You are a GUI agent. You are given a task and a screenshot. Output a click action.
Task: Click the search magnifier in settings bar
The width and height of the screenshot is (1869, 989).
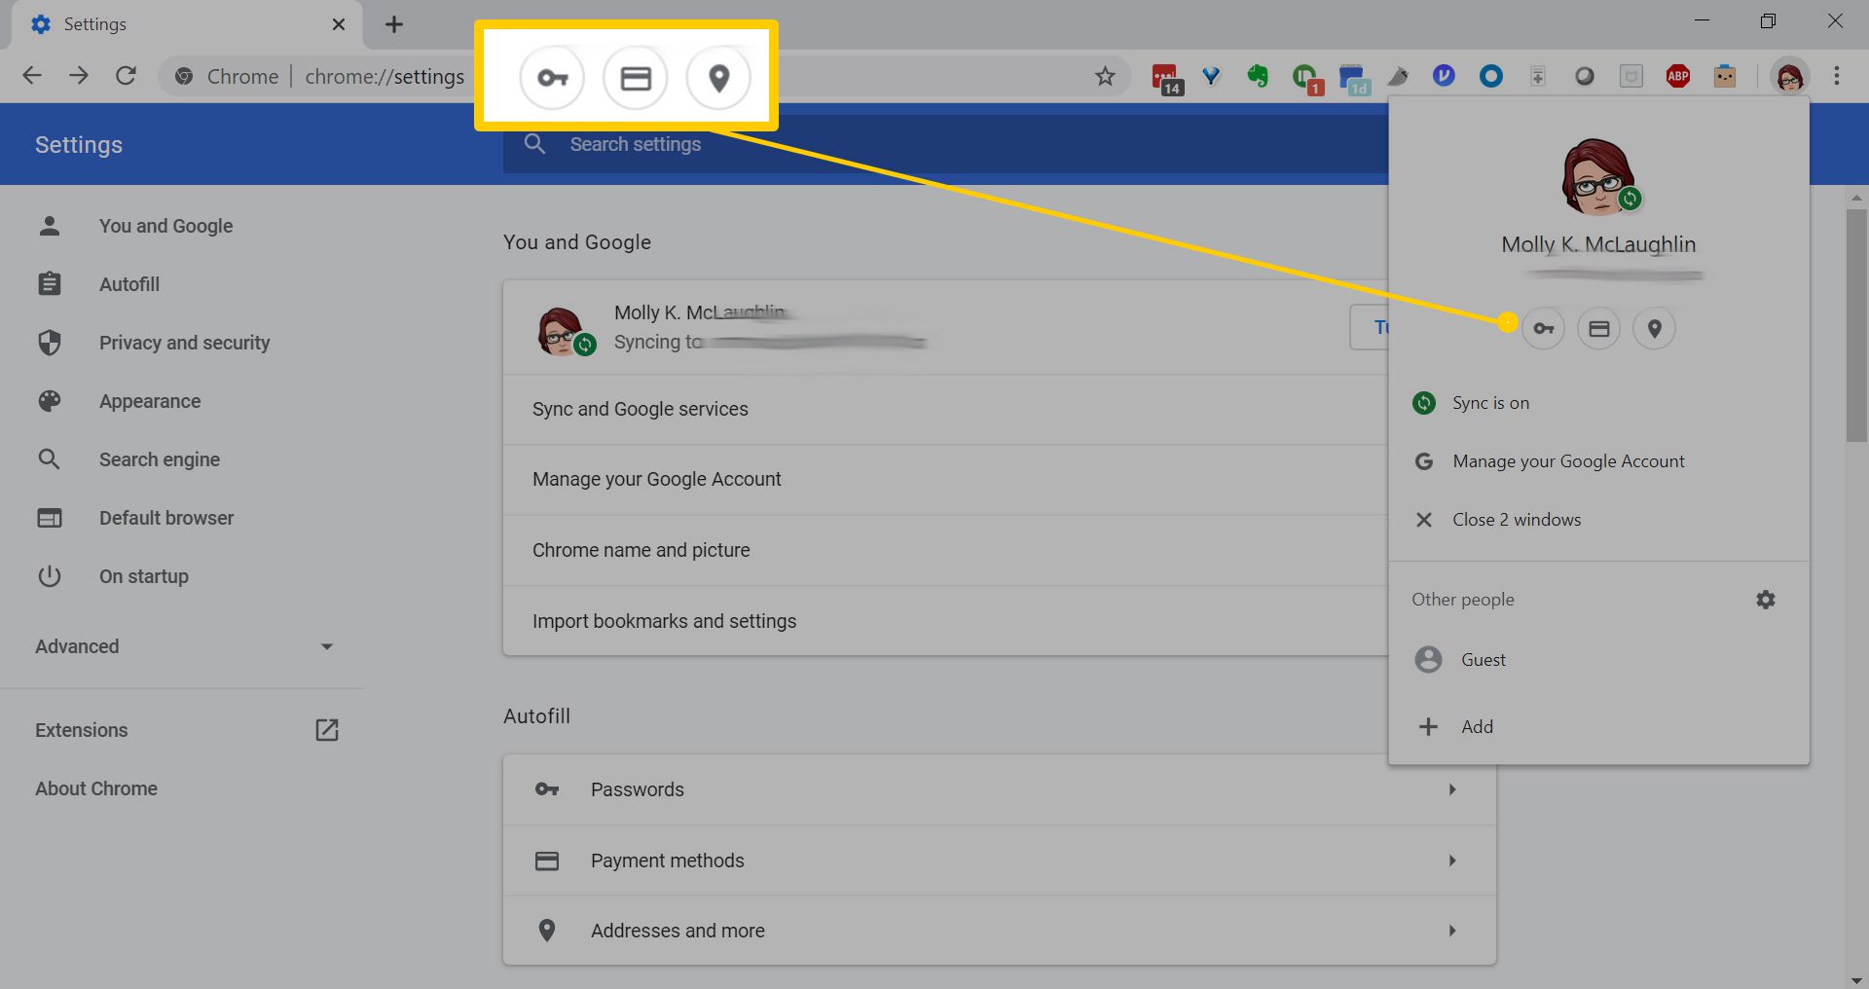pyautogui.click(x=534, y=144)
